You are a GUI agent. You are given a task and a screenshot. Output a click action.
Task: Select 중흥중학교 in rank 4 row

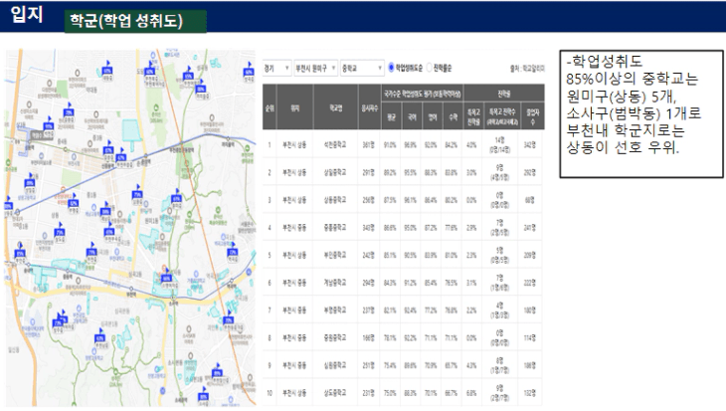[x=335, y=228]
